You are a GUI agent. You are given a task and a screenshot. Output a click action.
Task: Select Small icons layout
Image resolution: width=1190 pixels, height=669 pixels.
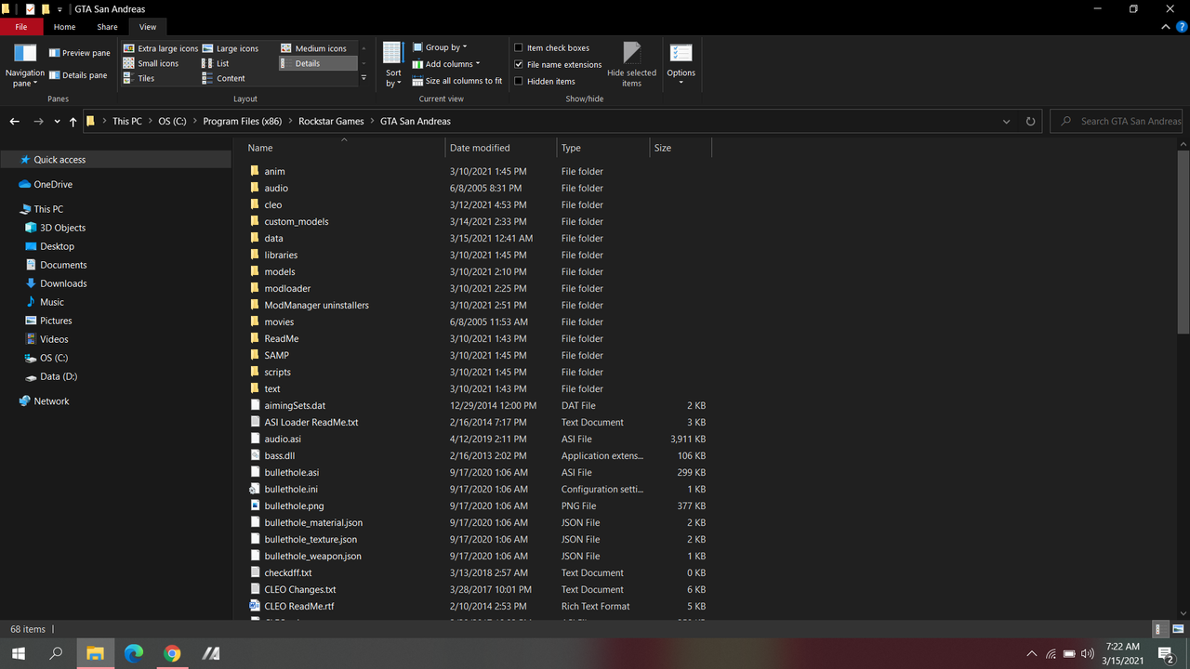[152, 63]
